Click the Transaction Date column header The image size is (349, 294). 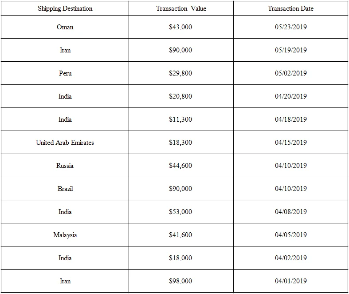click(290, 8)
